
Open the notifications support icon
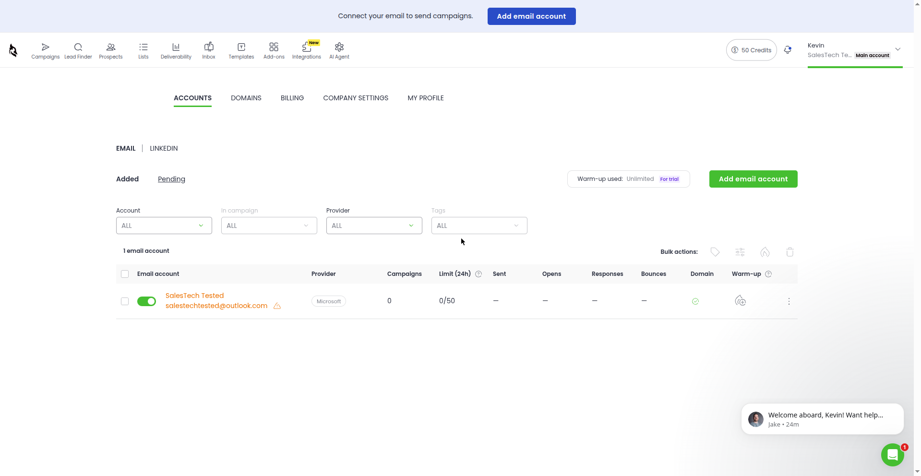coord(788,50)
